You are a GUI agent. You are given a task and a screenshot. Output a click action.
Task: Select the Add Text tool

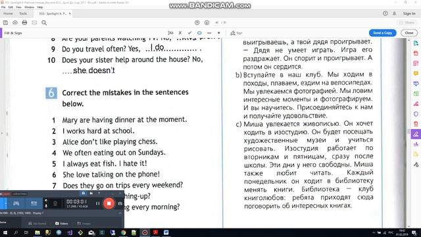click(x=170, y=33)
